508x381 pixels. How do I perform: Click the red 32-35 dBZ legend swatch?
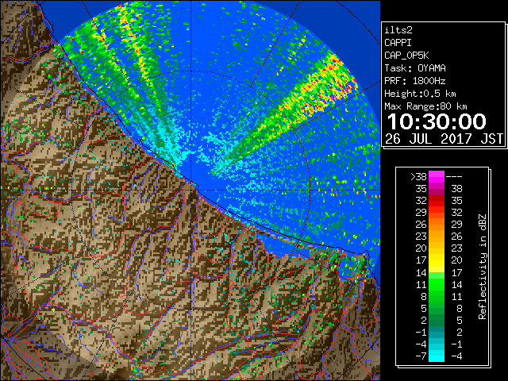[x=437, y=201]
